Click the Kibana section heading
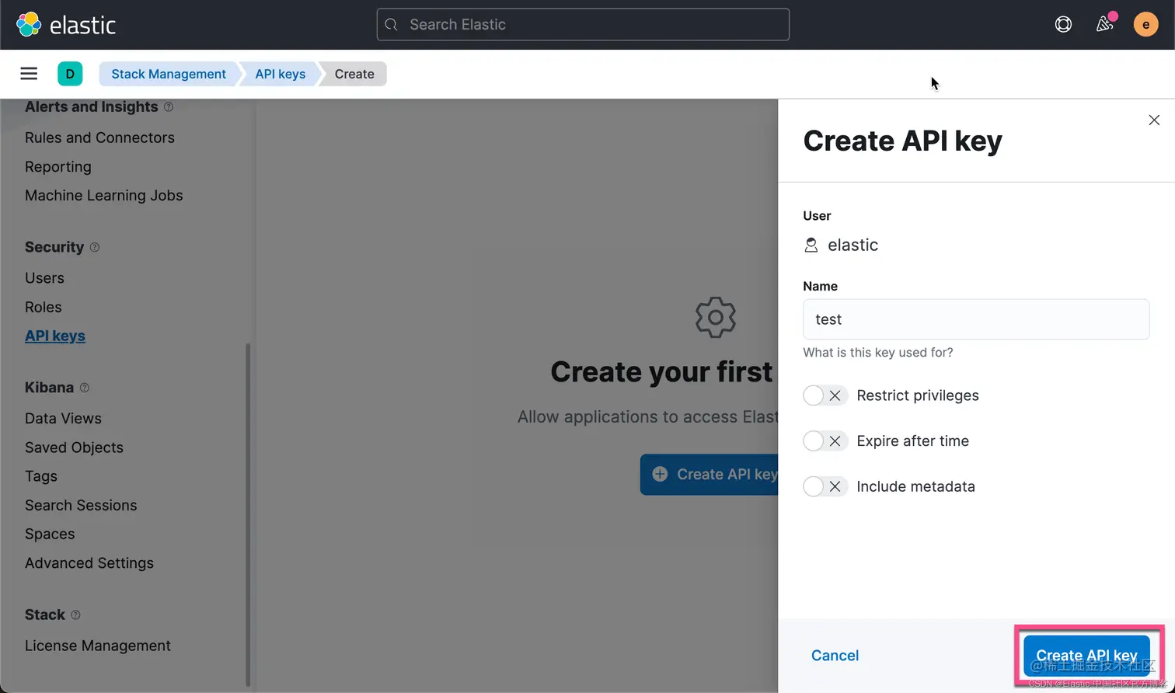This screenshot has width=1175, height=693. [50, 388]
